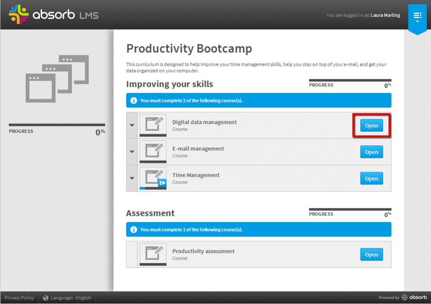
Task: Click the Digital data management course icon
Action: pos(153,125)
